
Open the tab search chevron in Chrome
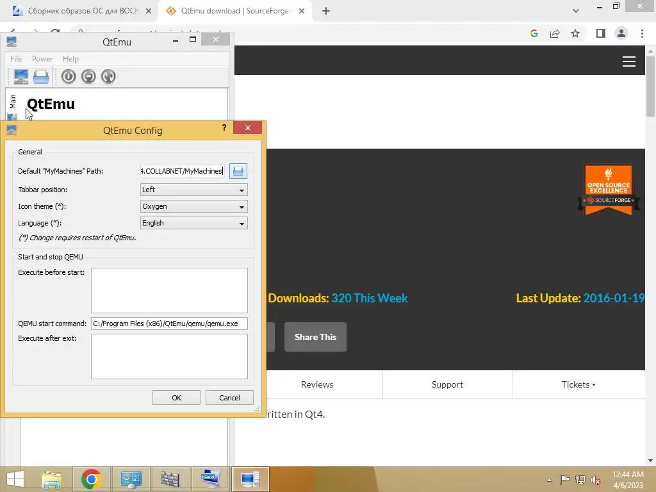coord(576,11)
